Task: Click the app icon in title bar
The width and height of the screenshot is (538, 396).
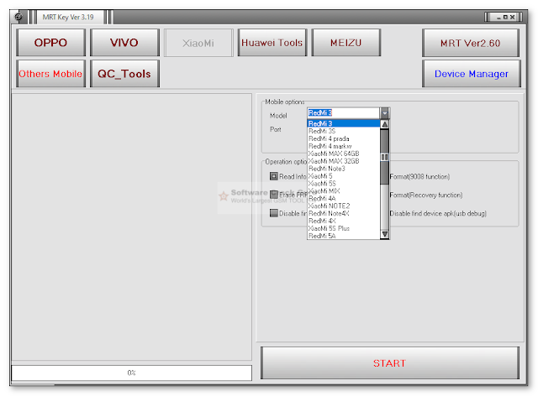Action: point(18,17)
